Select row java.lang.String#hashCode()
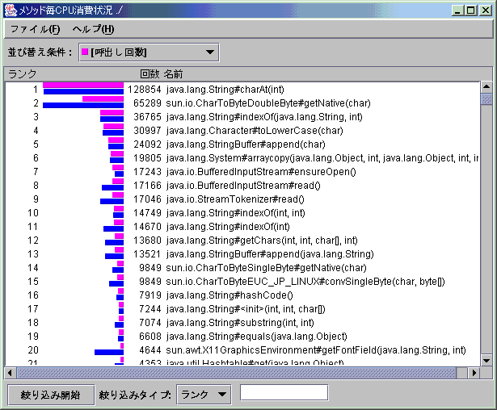Image resolution: width=497 pixels, height=410 pixels. pyautogui.click(x=242, y=295)
